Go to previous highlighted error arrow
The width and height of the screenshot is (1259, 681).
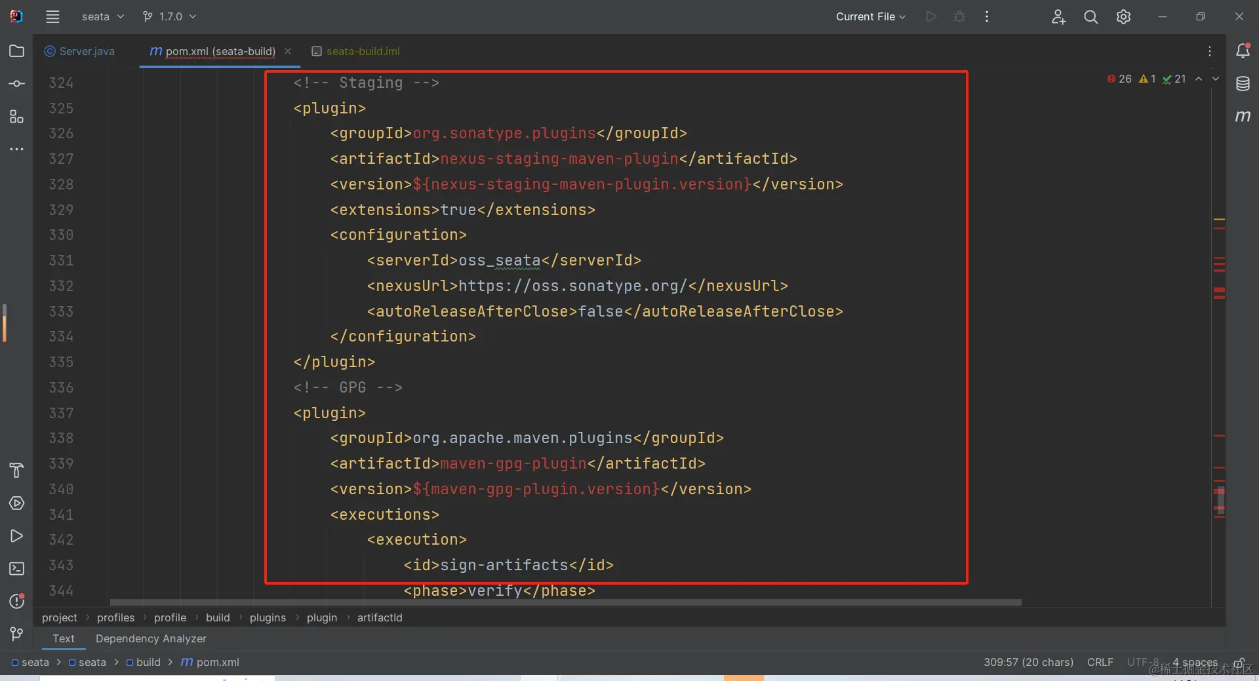1199,79
